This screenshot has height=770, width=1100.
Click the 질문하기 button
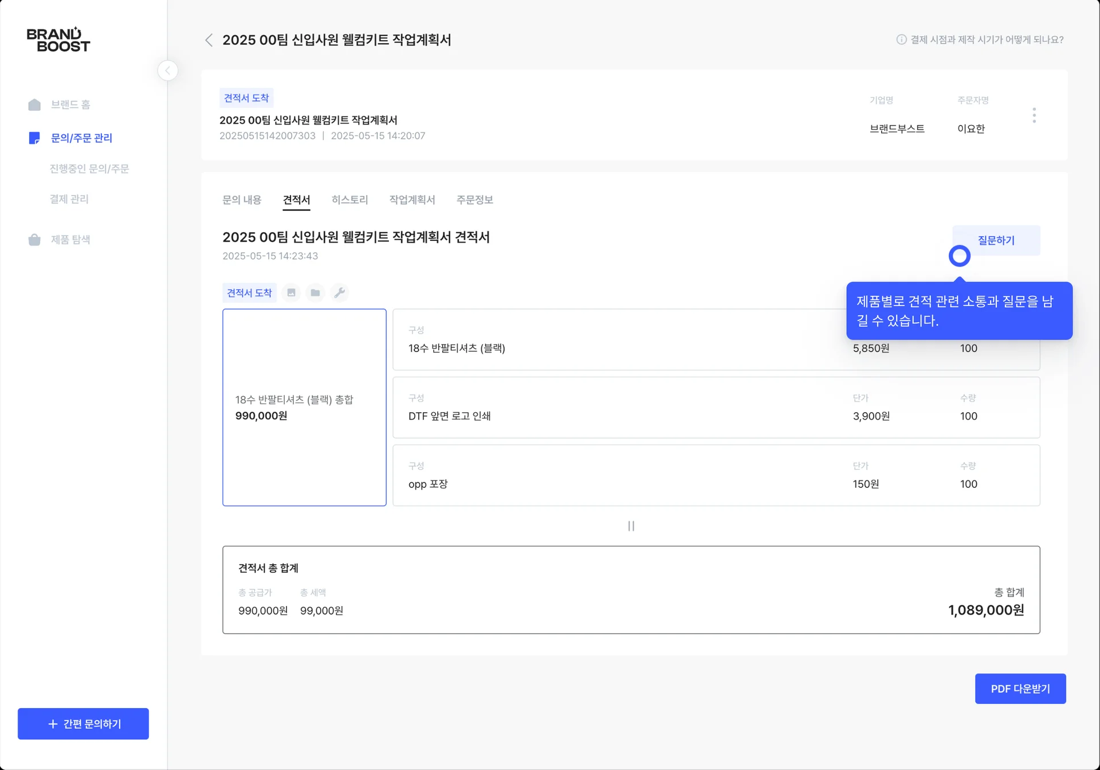tap(995, 240)
